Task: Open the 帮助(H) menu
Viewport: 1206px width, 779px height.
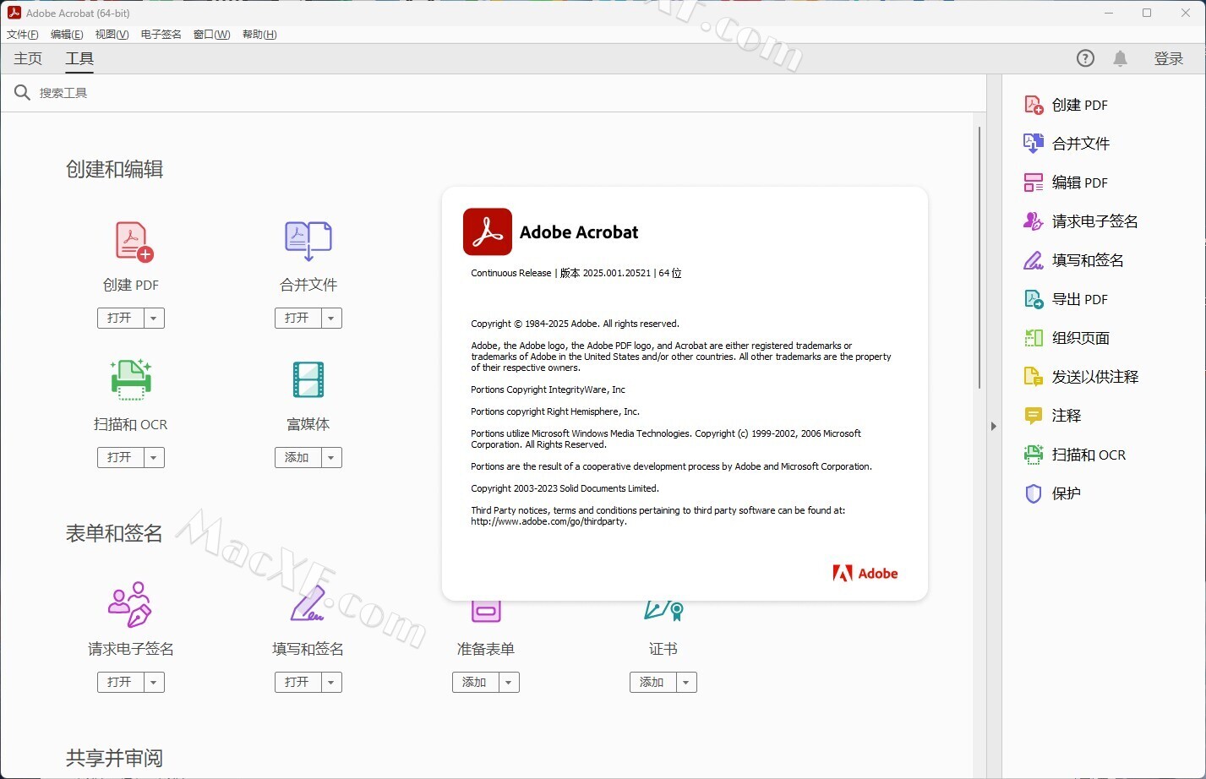Action: point(259,35)
